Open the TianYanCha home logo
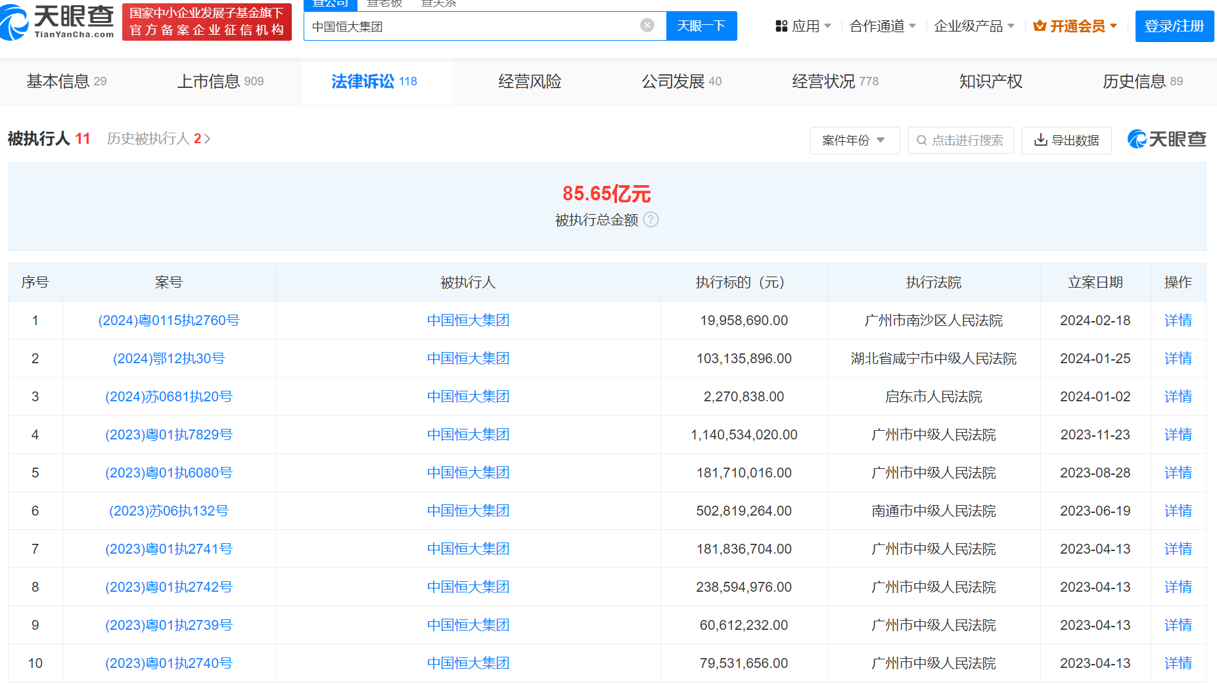The width and height of the screenshot is (1217, 685). point(57,22)
